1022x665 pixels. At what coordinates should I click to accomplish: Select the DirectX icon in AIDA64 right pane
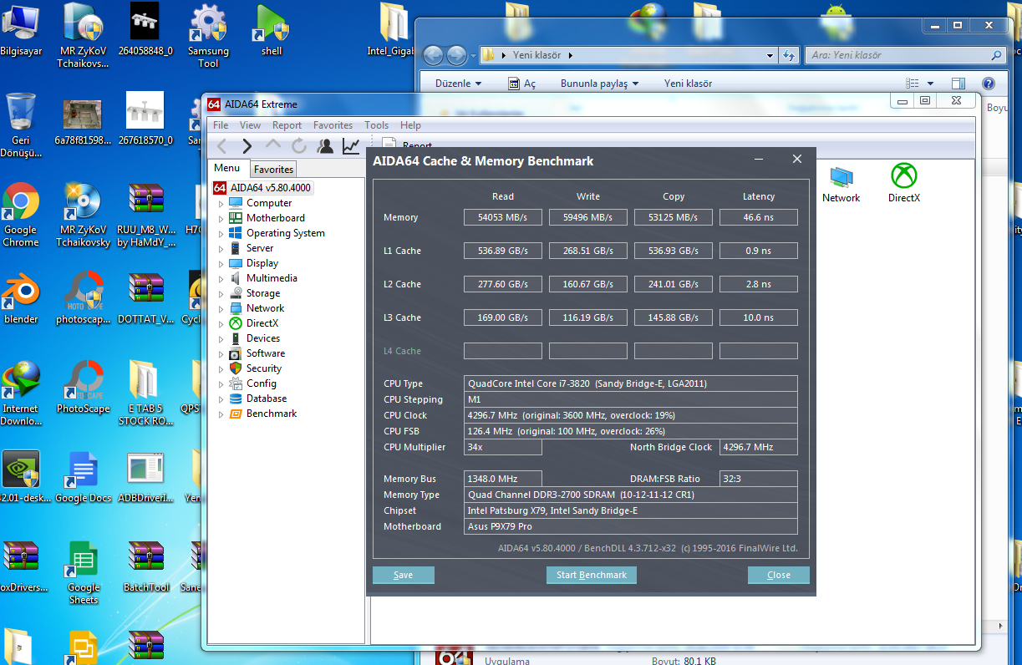903,185
